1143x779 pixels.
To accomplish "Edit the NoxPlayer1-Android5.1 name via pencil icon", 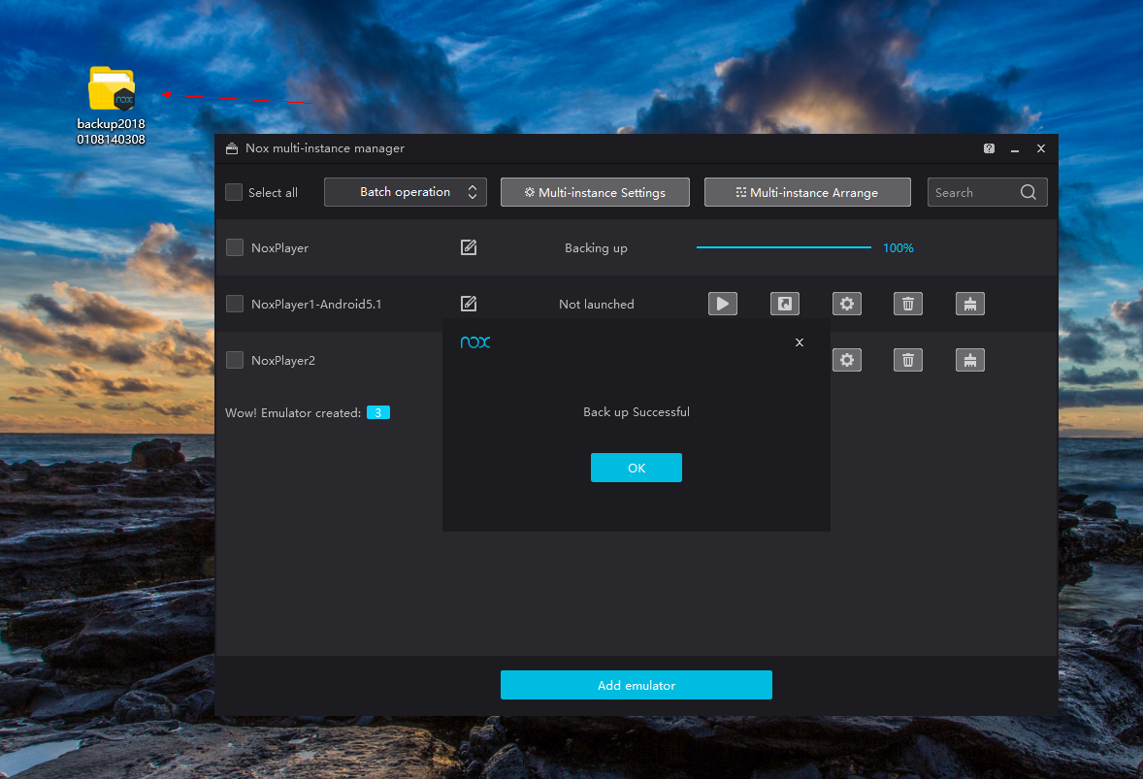I will click(469, 304).
